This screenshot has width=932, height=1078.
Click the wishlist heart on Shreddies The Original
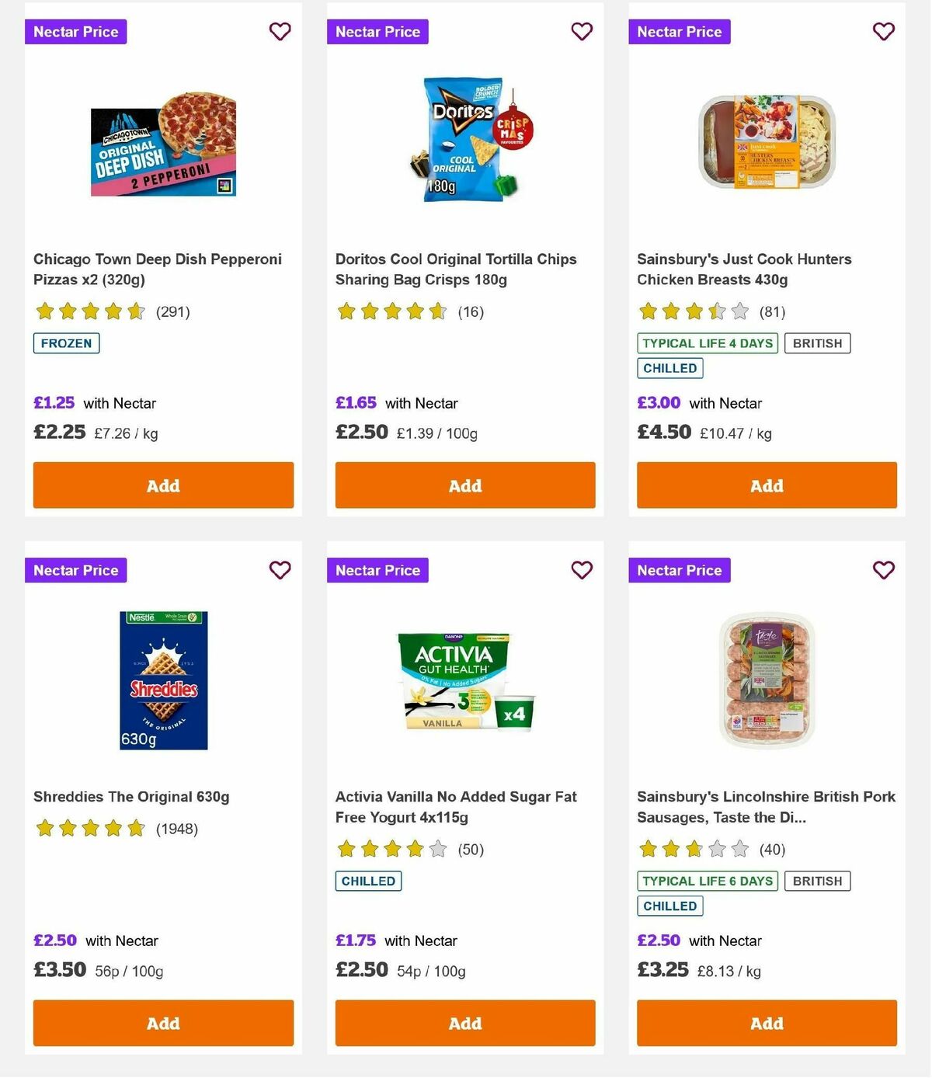(x=280, y=570)
